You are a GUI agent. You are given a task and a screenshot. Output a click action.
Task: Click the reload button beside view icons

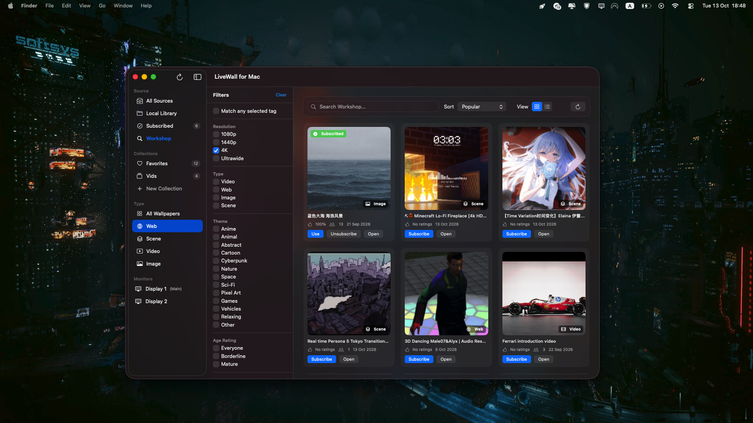tap(578, 107)
